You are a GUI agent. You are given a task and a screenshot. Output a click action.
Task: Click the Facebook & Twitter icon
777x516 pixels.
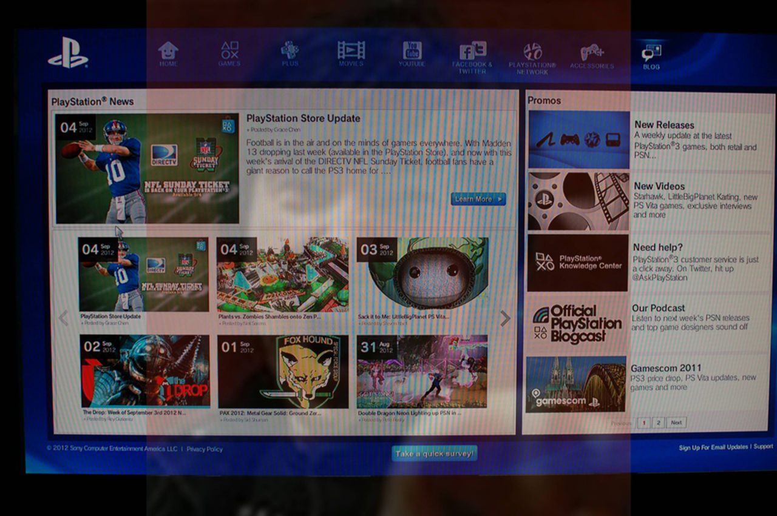click(472, 50)
